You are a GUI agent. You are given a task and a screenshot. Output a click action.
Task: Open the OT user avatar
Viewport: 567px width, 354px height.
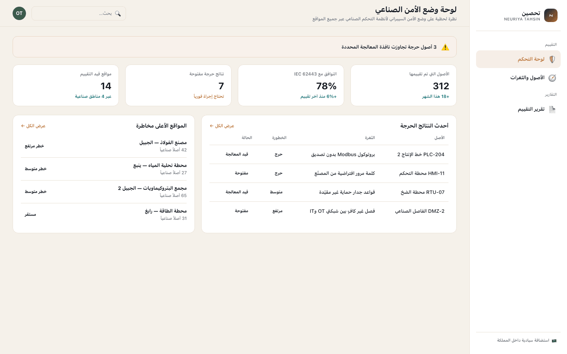coord(19,13)
